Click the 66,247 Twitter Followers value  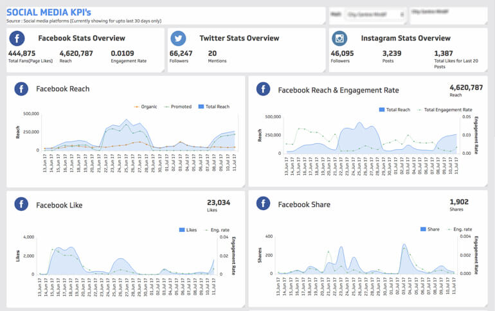(x=181, y=53)
